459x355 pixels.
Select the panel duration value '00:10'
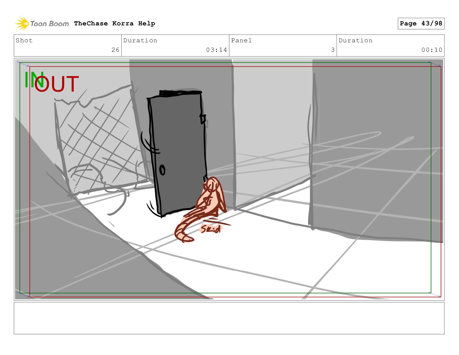click(x=432, y=50)
